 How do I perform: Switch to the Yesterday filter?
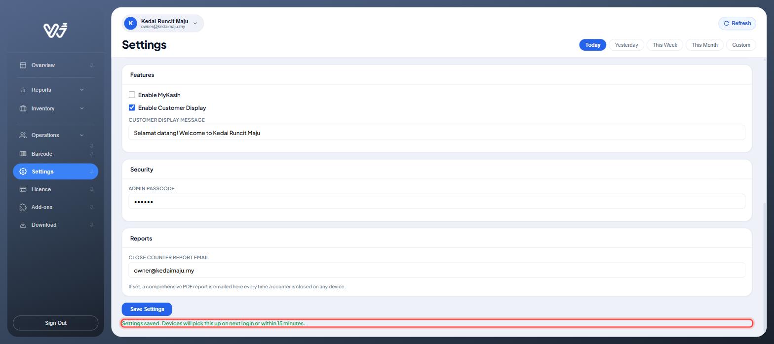626,45
